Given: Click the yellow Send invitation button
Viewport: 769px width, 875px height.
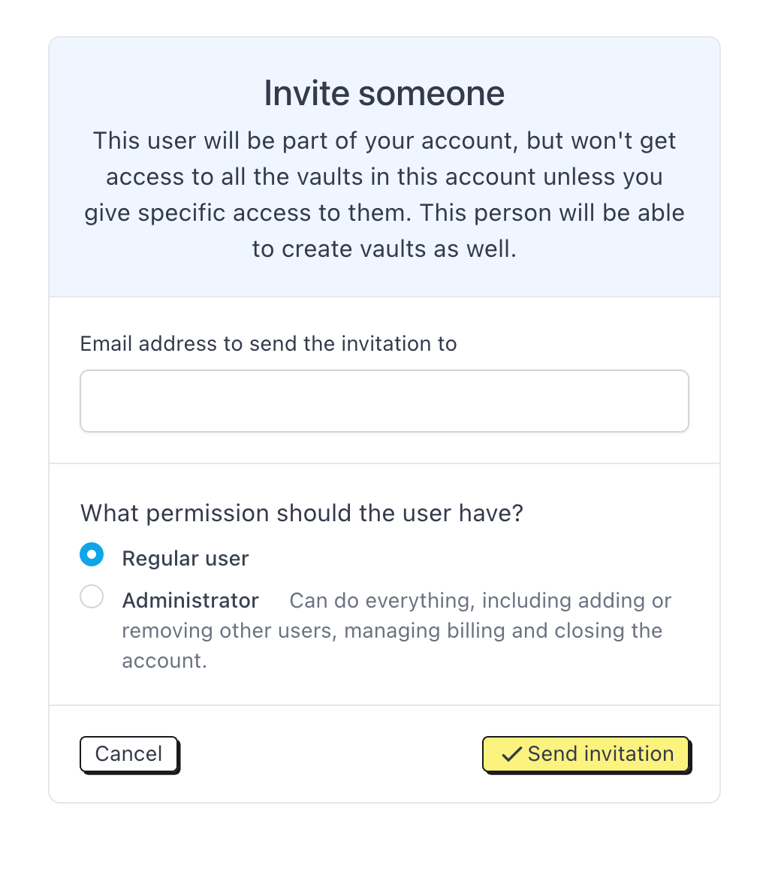Looking at the screenshot, I should coord(586,754).
